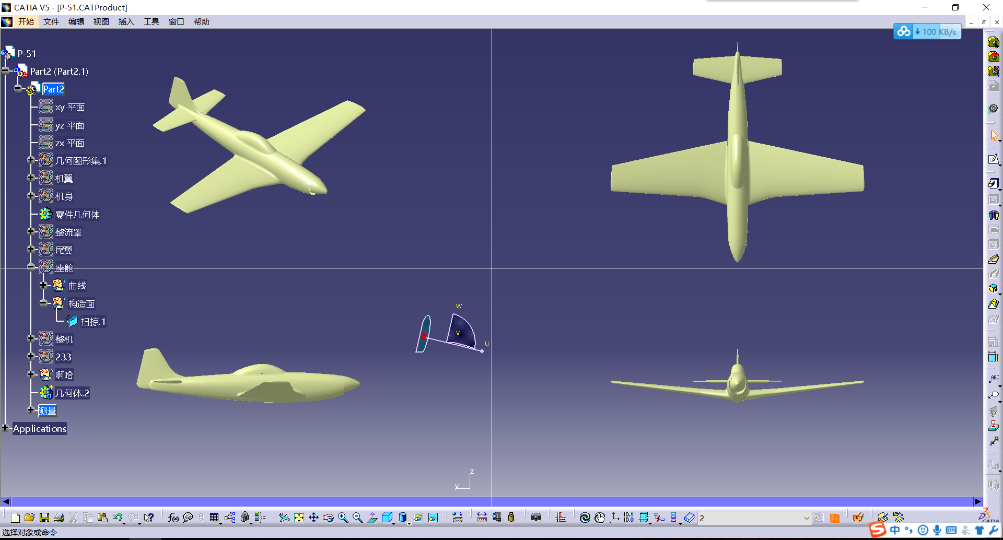Expand the 机翼 tree node

point(31,178)
